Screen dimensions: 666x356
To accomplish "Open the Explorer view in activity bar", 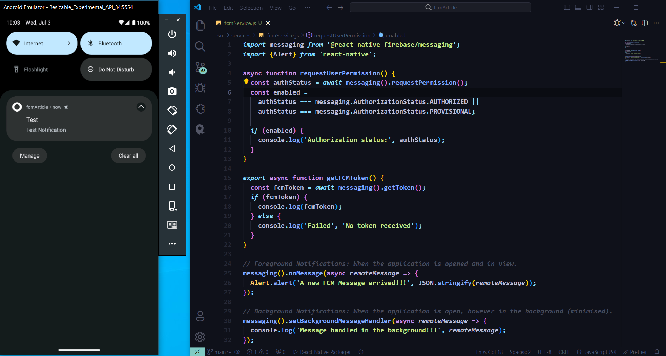I will [x=200, y=26].
